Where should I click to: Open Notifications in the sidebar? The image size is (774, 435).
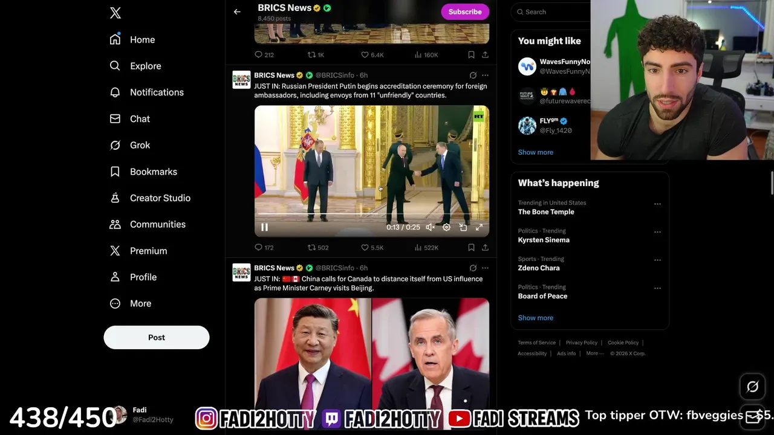pos(147,92)
